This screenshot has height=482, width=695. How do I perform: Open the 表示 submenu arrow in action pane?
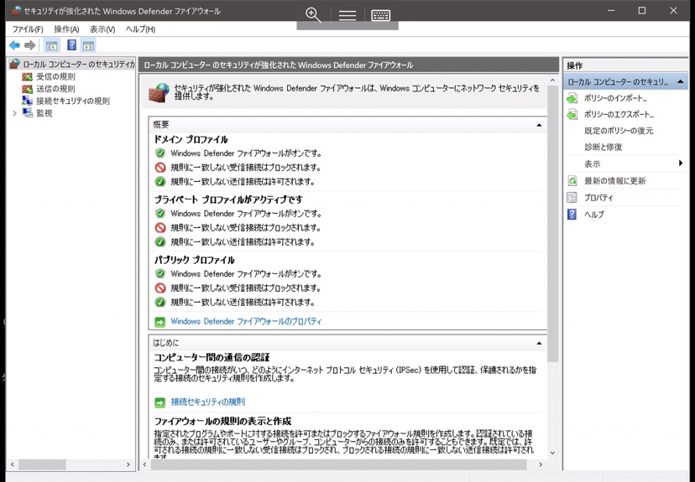click(x=681, y=163)
